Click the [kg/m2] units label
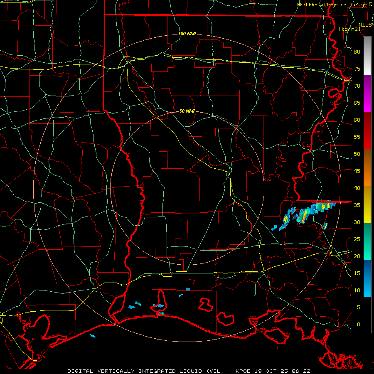Image resolution: width=374 pixels, height=374 pixels. 349,29
